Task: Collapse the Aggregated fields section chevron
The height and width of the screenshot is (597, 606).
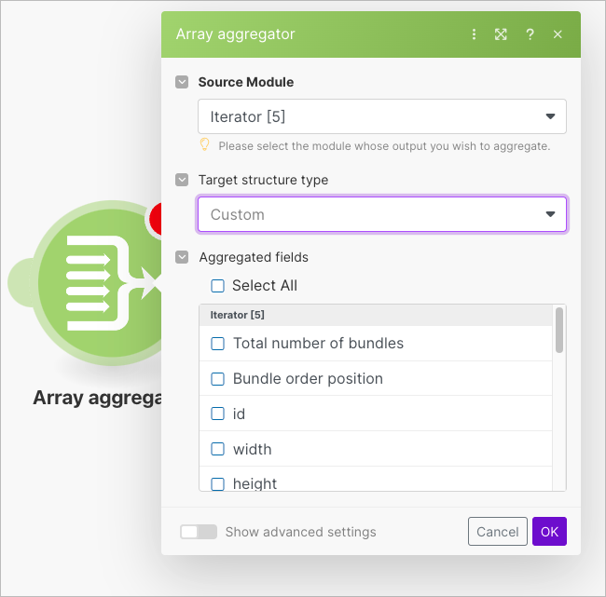Action: (x=182, y=257)
